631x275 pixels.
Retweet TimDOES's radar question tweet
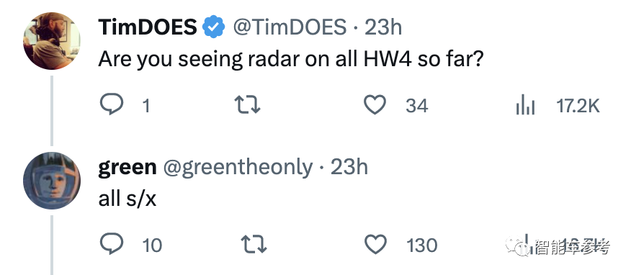click(248, 106)
